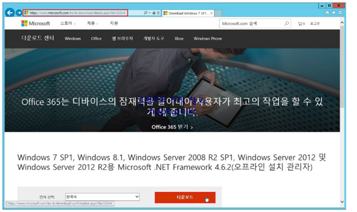Click the Microsoft logo
Viewport: 357px width, 212px height.
click(36, 23)
